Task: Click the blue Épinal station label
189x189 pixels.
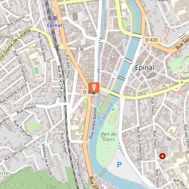Action: click(x=54, y=25)
